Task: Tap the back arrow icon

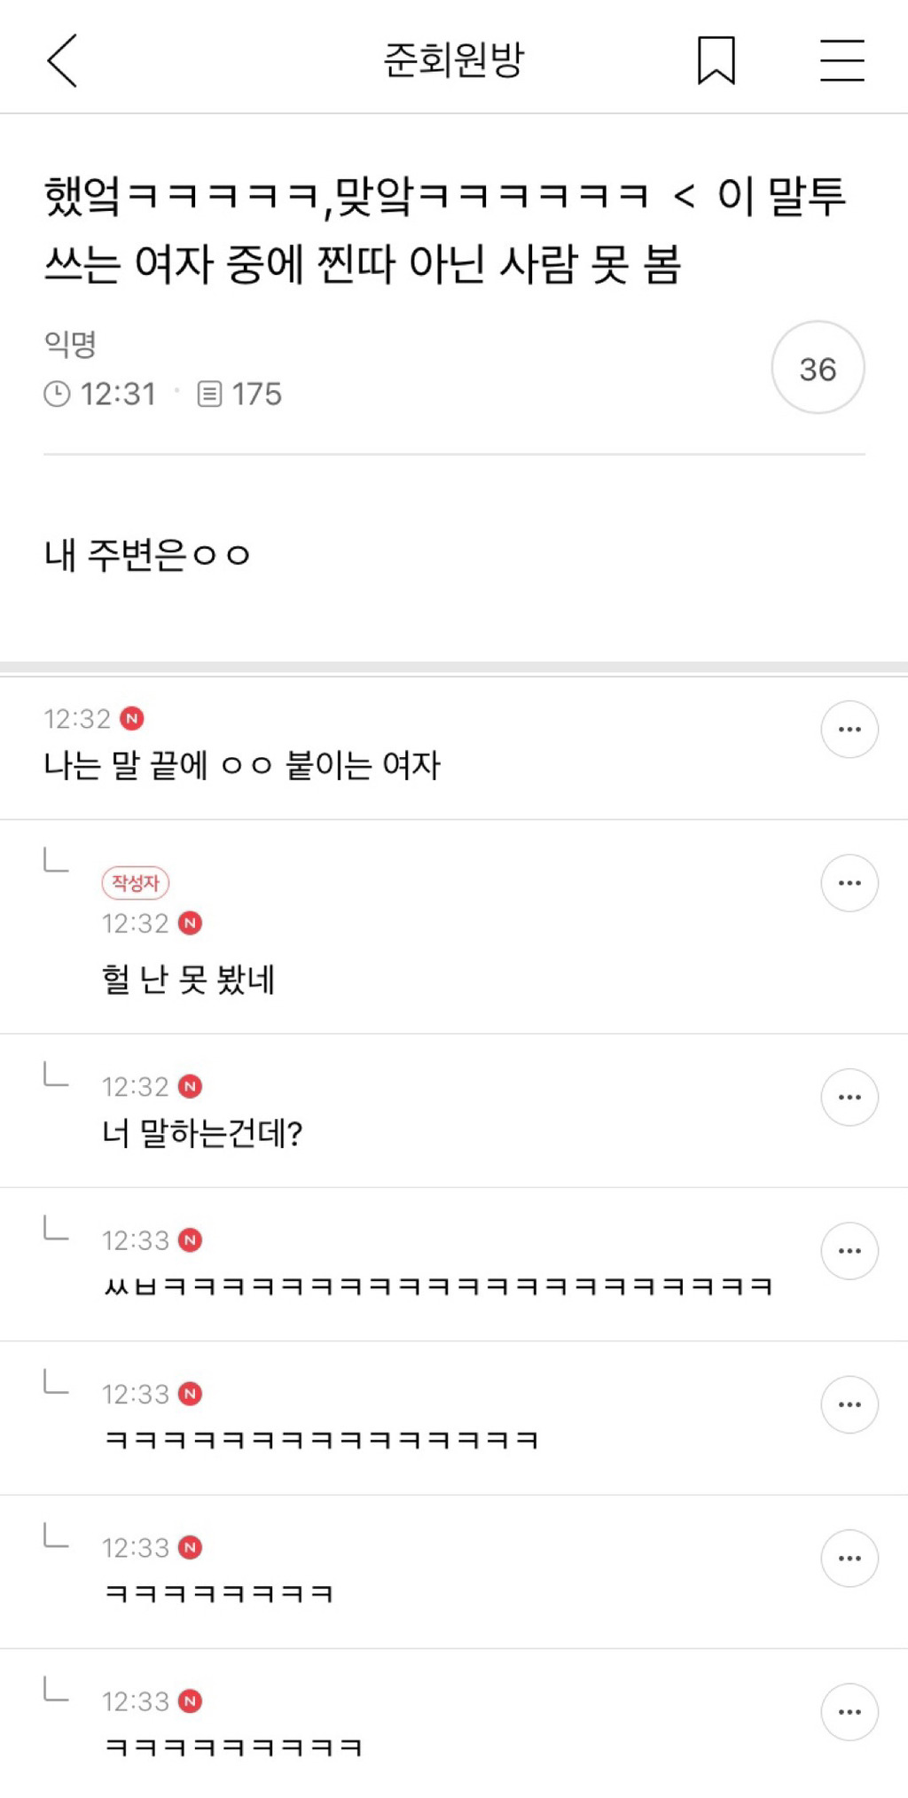Action: tap(62, 60)
